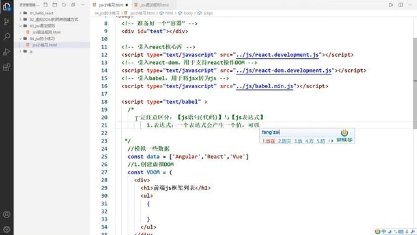Click the 前端js框架列表 heading text on line 29

click(174, 188)
